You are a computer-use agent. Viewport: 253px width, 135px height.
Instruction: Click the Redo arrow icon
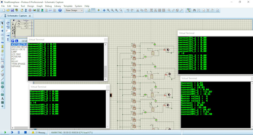pos(132,10)
